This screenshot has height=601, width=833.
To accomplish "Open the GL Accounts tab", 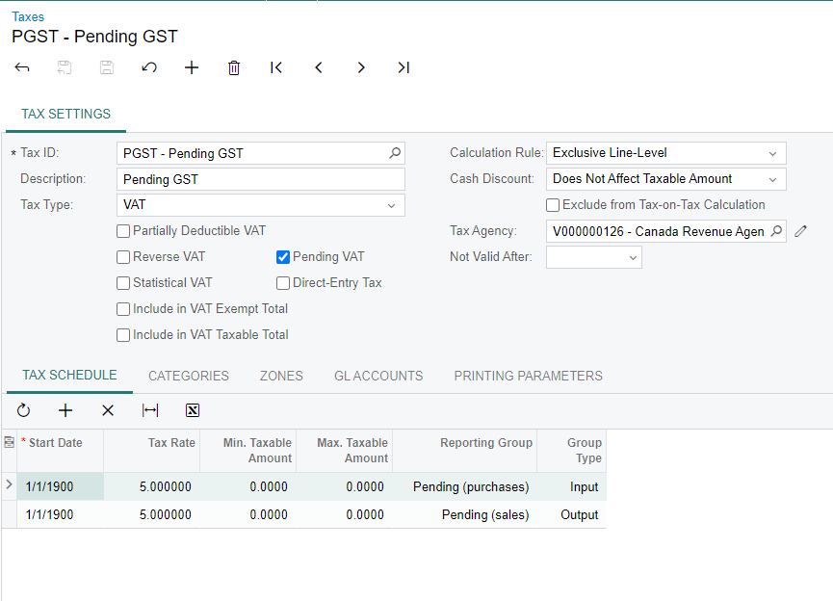I will point(378,376).
